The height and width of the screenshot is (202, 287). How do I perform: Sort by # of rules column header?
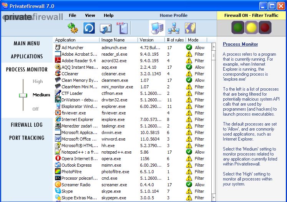pos(175,40)
